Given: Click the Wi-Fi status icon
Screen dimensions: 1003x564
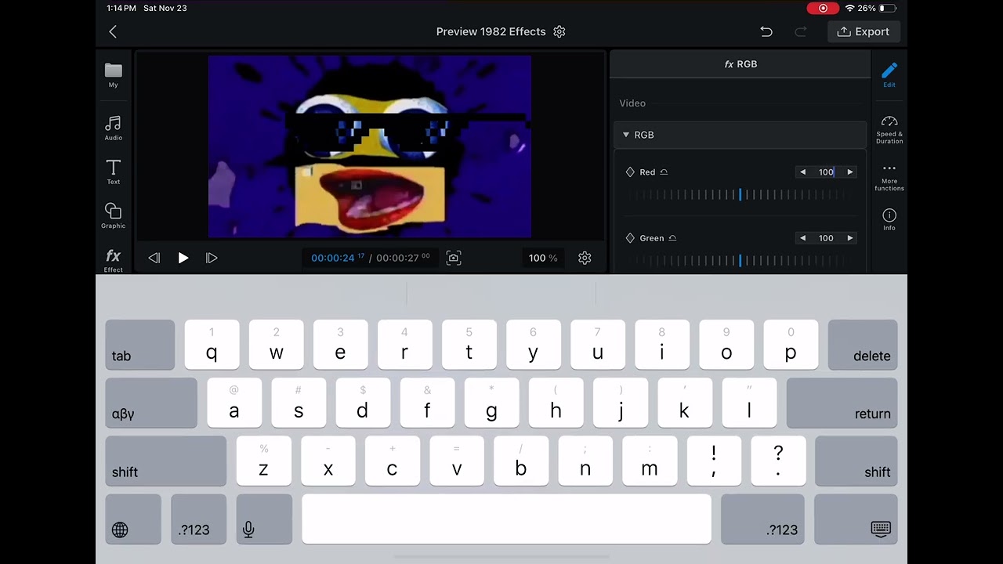Looking at the screenshot, I should (849, 8).
